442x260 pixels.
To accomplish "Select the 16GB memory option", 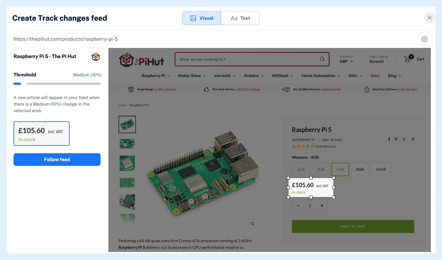I will 381,169.
